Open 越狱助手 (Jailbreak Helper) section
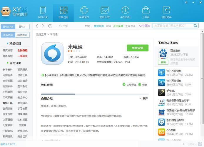The image size is (204, 147). click(166, 12)
